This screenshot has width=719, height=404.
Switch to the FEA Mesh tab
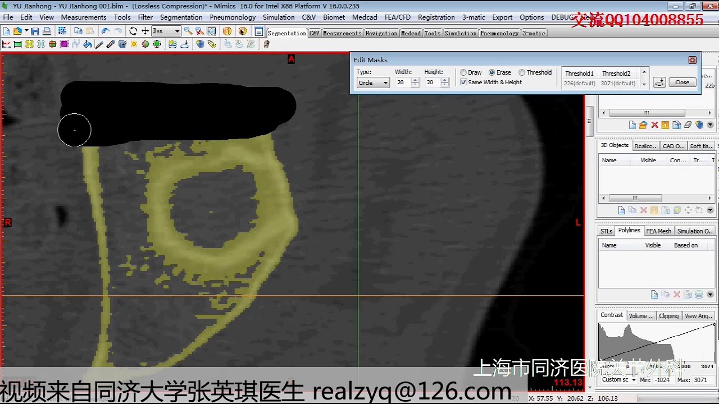pyautogui.click(x=658, y=231)
